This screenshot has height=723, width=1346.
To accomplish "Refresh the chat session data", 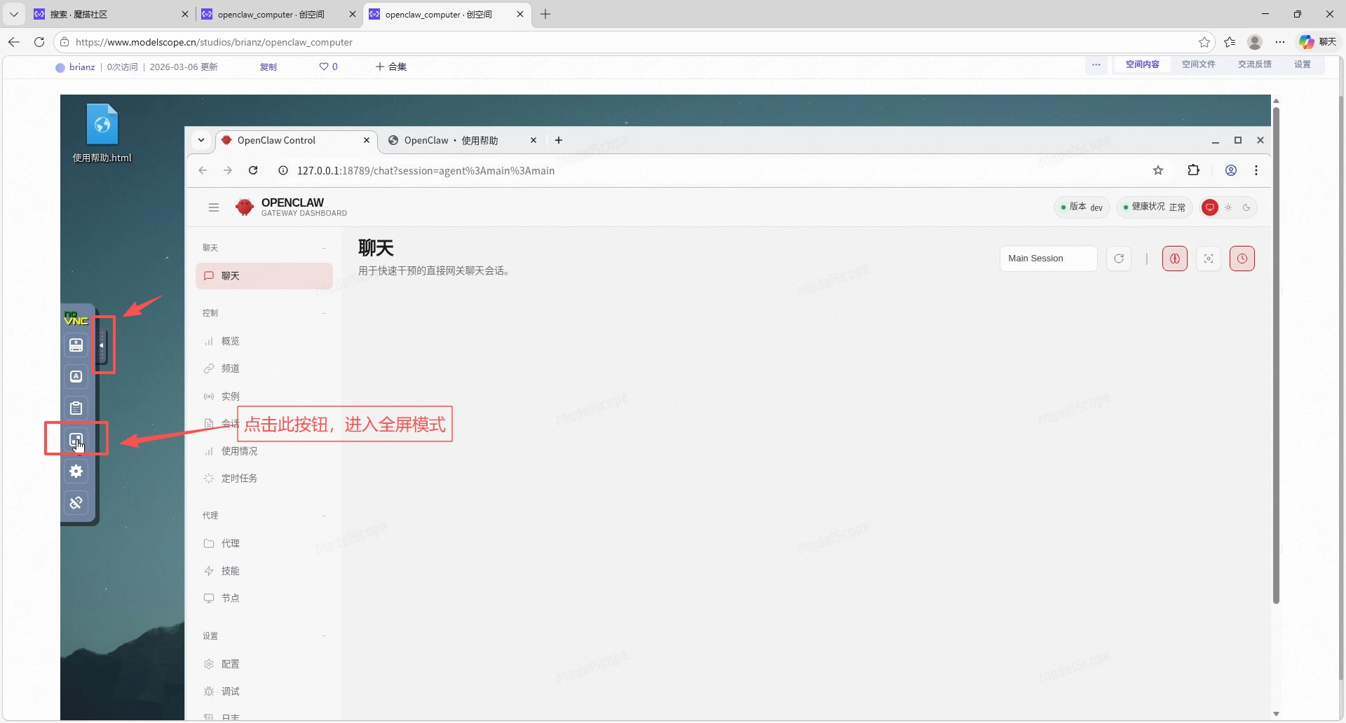I will tap(1119, 259).
